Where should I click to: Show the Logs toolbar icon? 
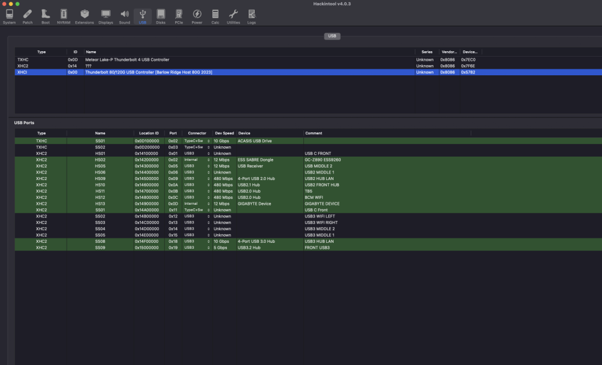click(252, 16)
